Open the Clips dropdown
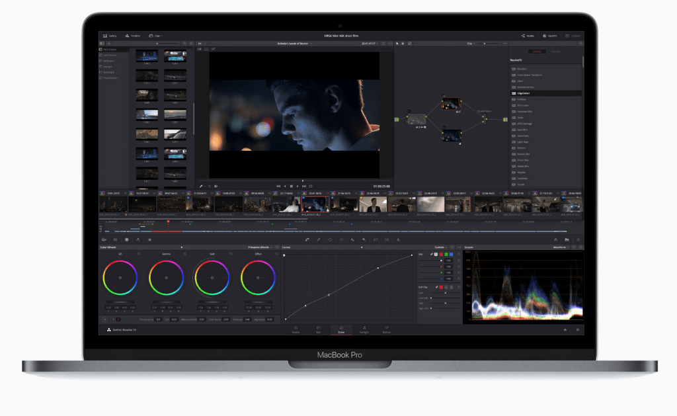This screenshot has width=677, height=416. [x=155, y=36]
